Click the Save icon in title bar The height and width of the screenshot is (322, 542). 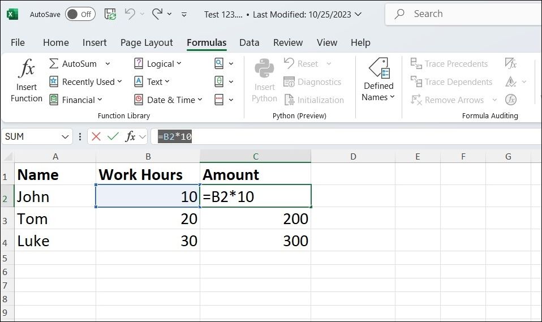coord(110,14)
